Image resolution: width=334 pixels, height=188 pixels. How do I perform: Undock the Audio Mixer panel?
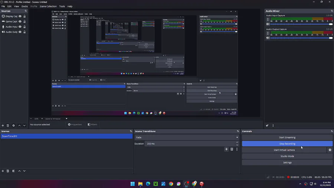(332, 11)
